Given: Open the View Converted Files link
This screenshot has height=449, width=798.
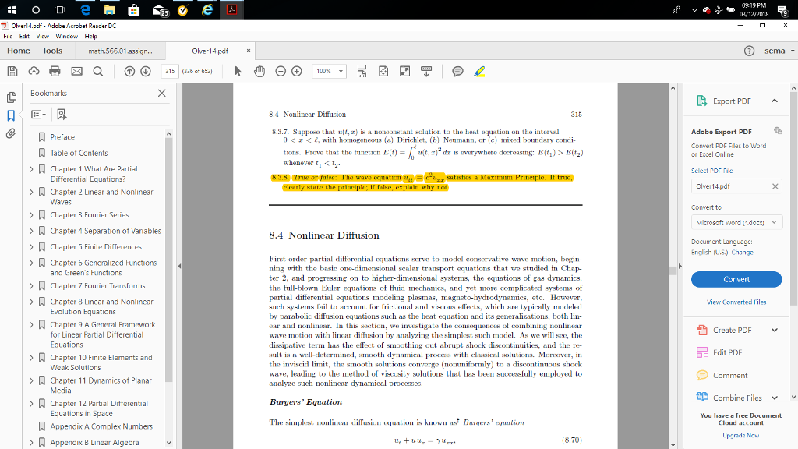Looking at the screenshot, I should (736, 302).
